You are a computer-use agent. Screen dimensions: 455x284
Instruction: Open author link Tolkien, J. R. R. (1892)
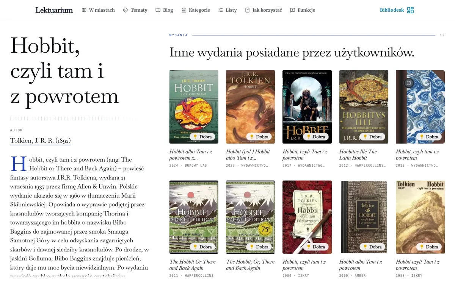coord(40,141)
